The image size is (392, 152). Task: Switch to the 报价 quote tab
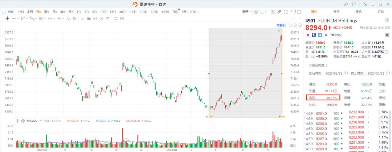pos(314,12)
